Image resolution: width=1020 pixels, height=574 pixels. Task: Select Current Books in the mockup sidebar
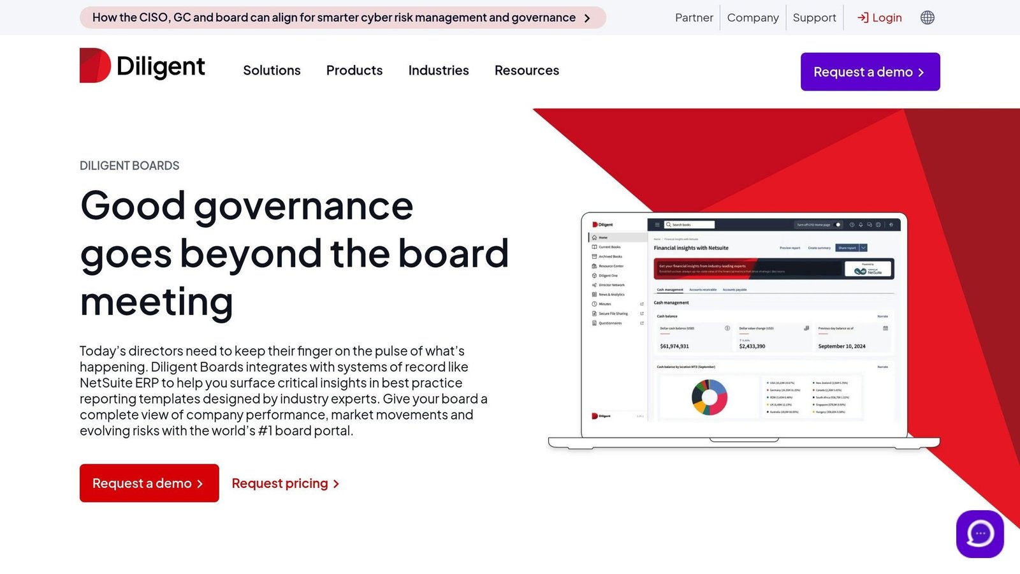click(x=606, y=247)
